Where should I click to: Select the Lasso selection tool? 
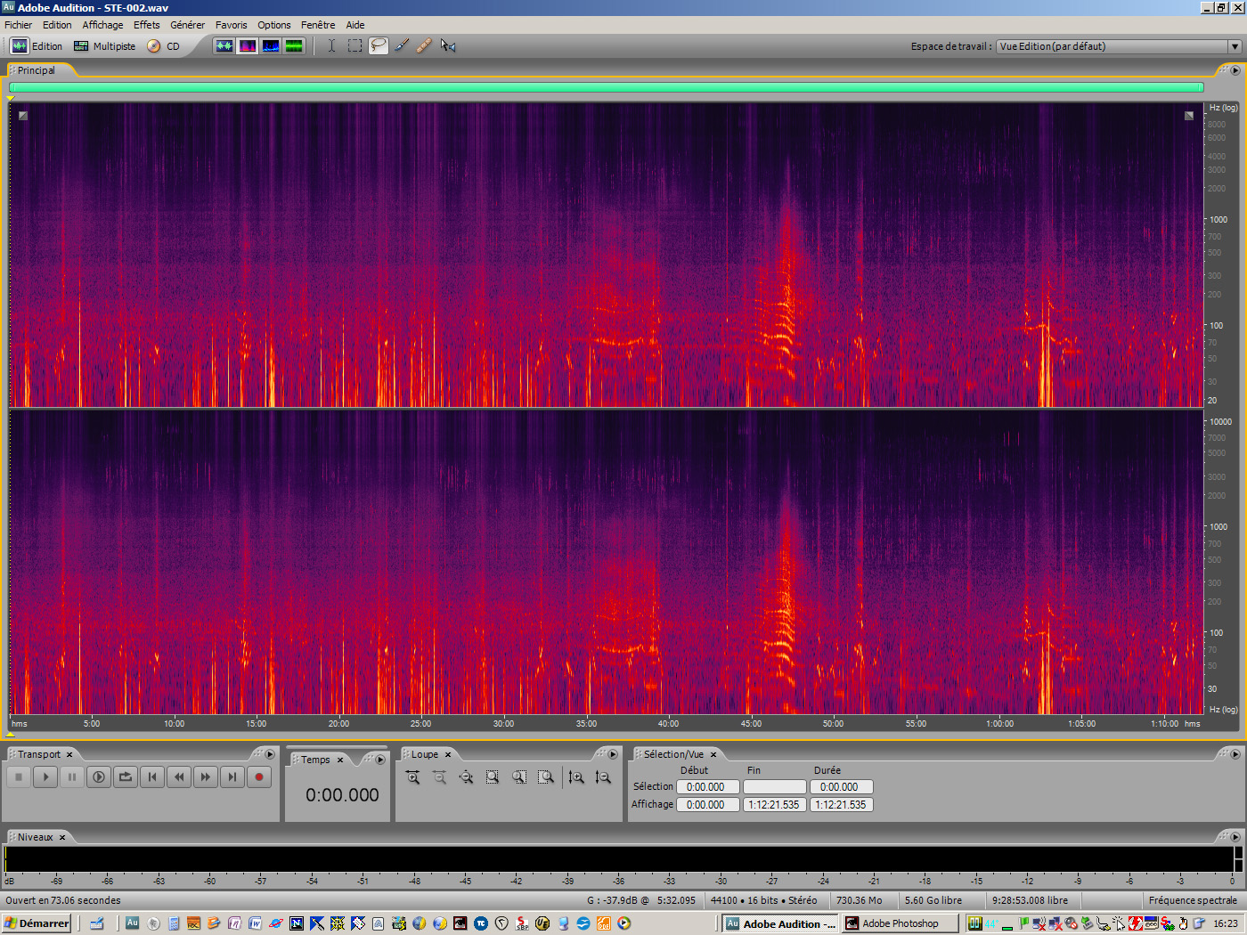click(x=377, y=45)
